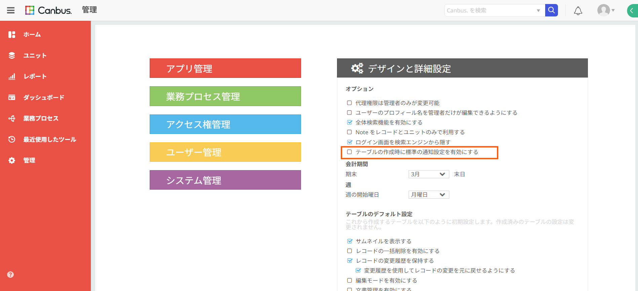
Task: Open the user avatar menu
Action: (606, 10)
